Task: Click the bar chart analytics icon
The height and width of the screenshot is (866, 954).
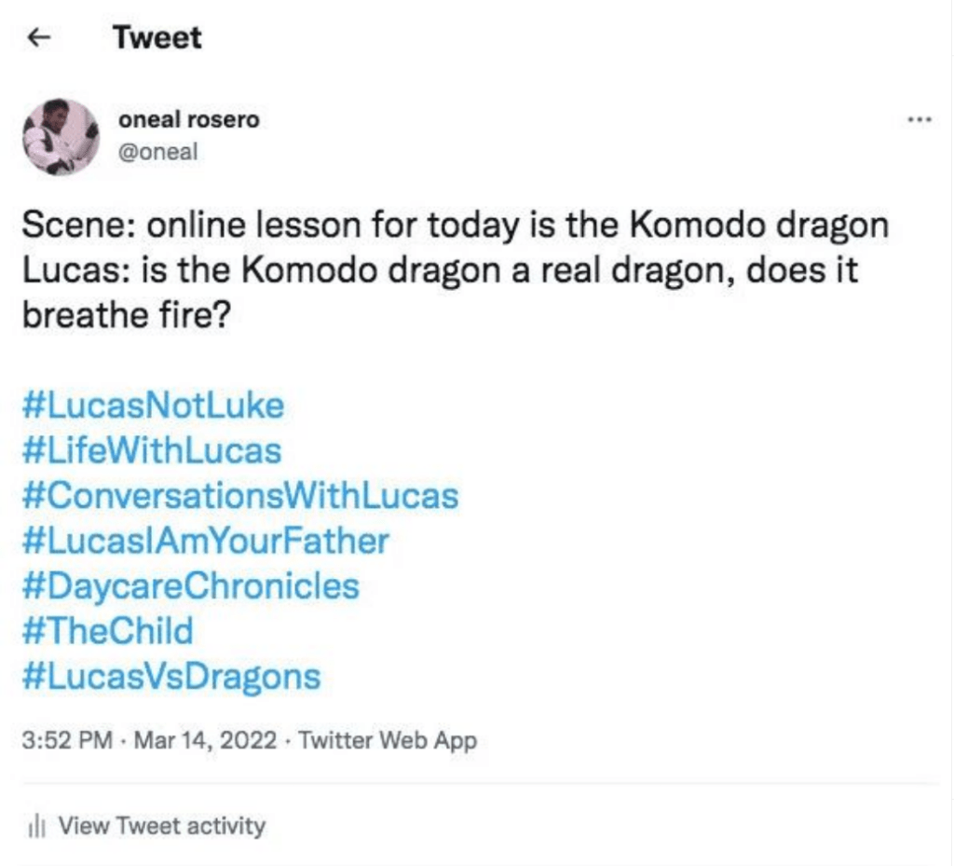Action: click(x=37, y=825)
